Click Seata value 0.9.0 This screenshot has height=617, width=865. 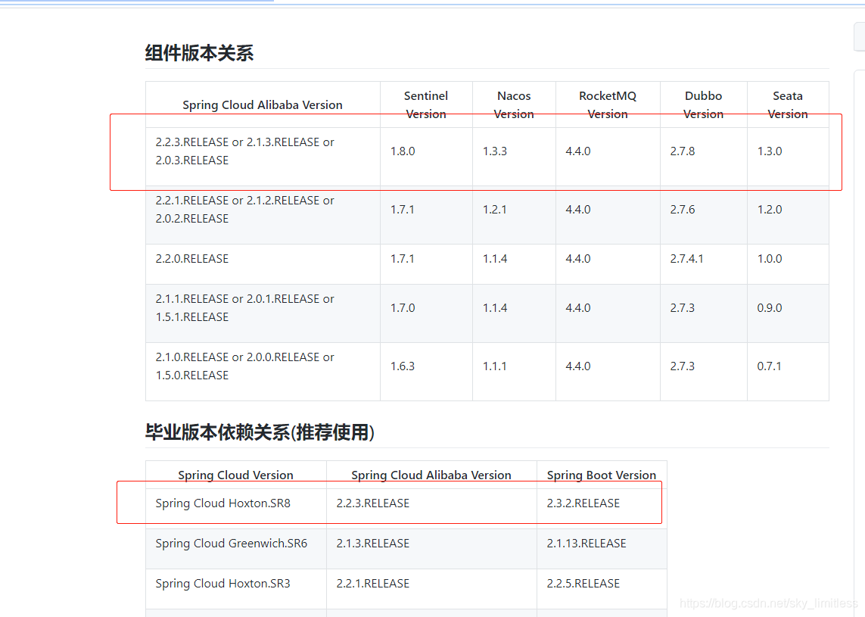(770, 308)
